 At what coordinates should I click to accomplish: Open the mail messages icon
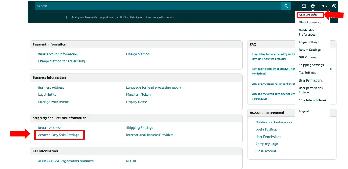point(304,6)
